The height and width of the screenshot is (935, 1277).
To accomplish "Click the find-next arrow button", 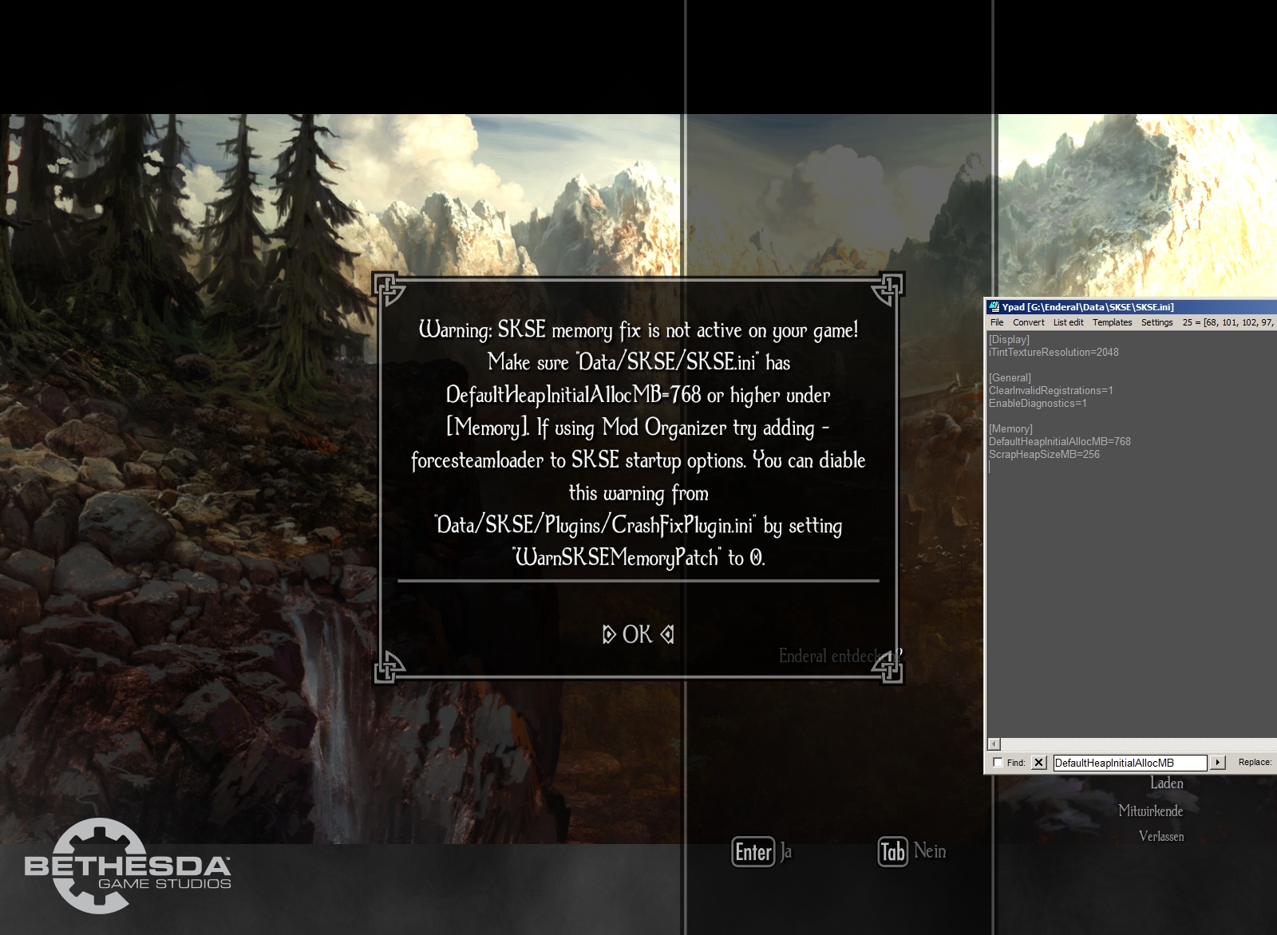I will [x=1217, y=763].
